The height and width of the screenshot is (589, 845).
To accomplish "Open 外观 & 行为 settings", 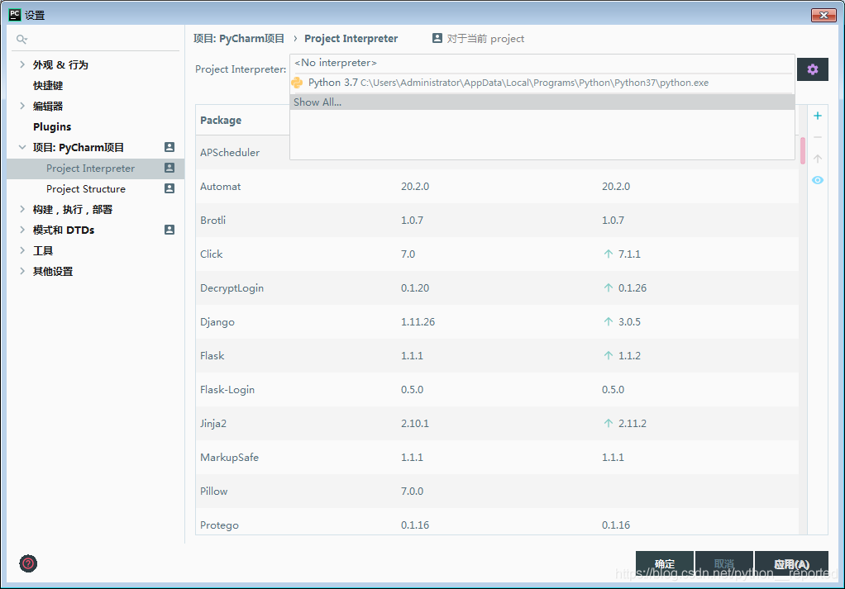I will click(x=60, y=64).
